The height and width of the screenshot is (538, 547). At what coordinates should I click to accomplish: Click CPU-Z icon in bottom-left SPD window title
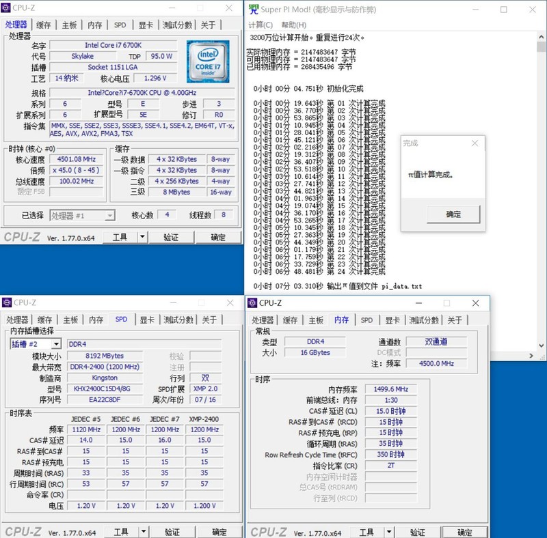point(7,302)
